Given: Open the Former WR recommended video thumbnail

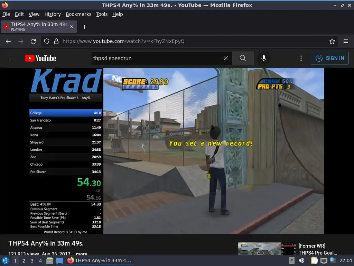Looking at the screenshot, I should point(267,249).
